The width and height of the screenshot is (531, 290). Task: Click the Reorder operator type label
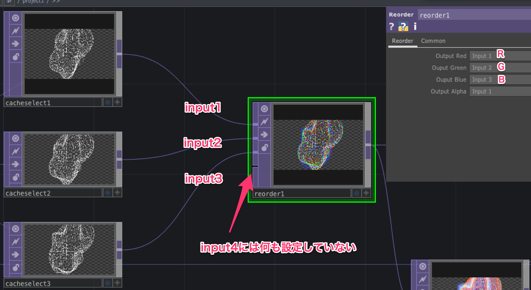pyautogui.click(x=401, y=15)
